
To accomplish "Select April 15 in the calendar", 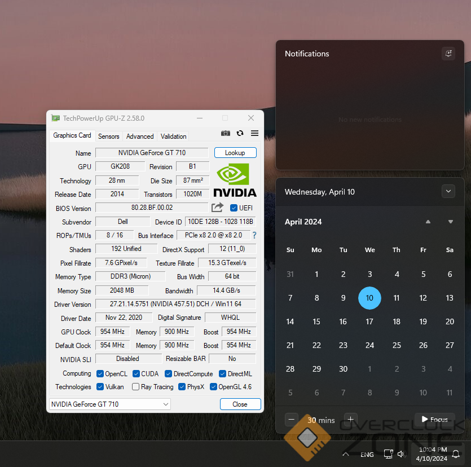I will pyautogui.click(x=316, y=321).
